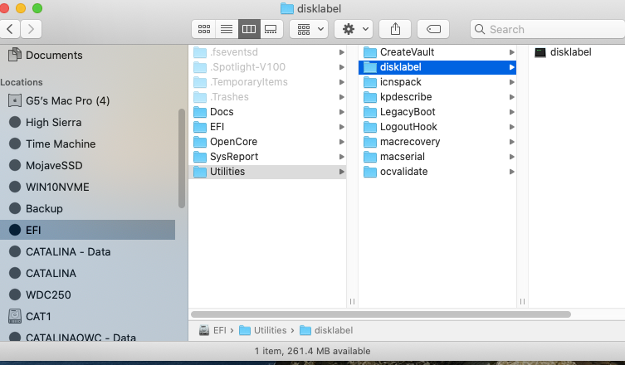Screen dimensions: 625x365
Task: Switch to column view
Action: pos(249,29)
